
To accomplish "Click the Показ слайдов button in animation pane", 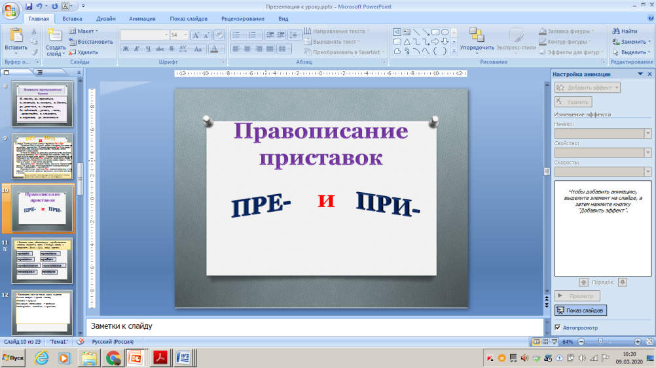I will pos(580,310).
